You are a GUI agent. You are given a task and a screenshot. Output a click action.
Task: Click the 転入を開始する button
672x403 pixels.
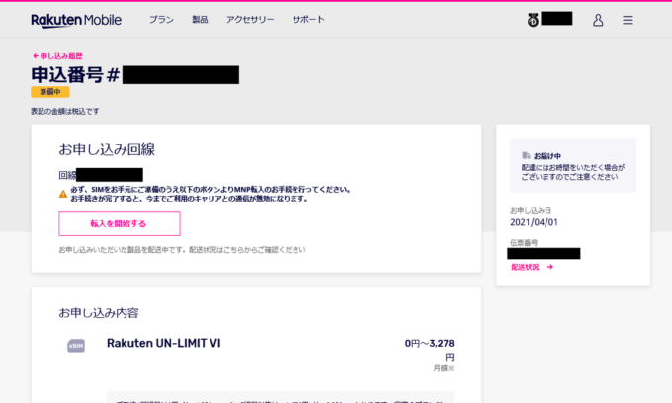tap(120, 223)
